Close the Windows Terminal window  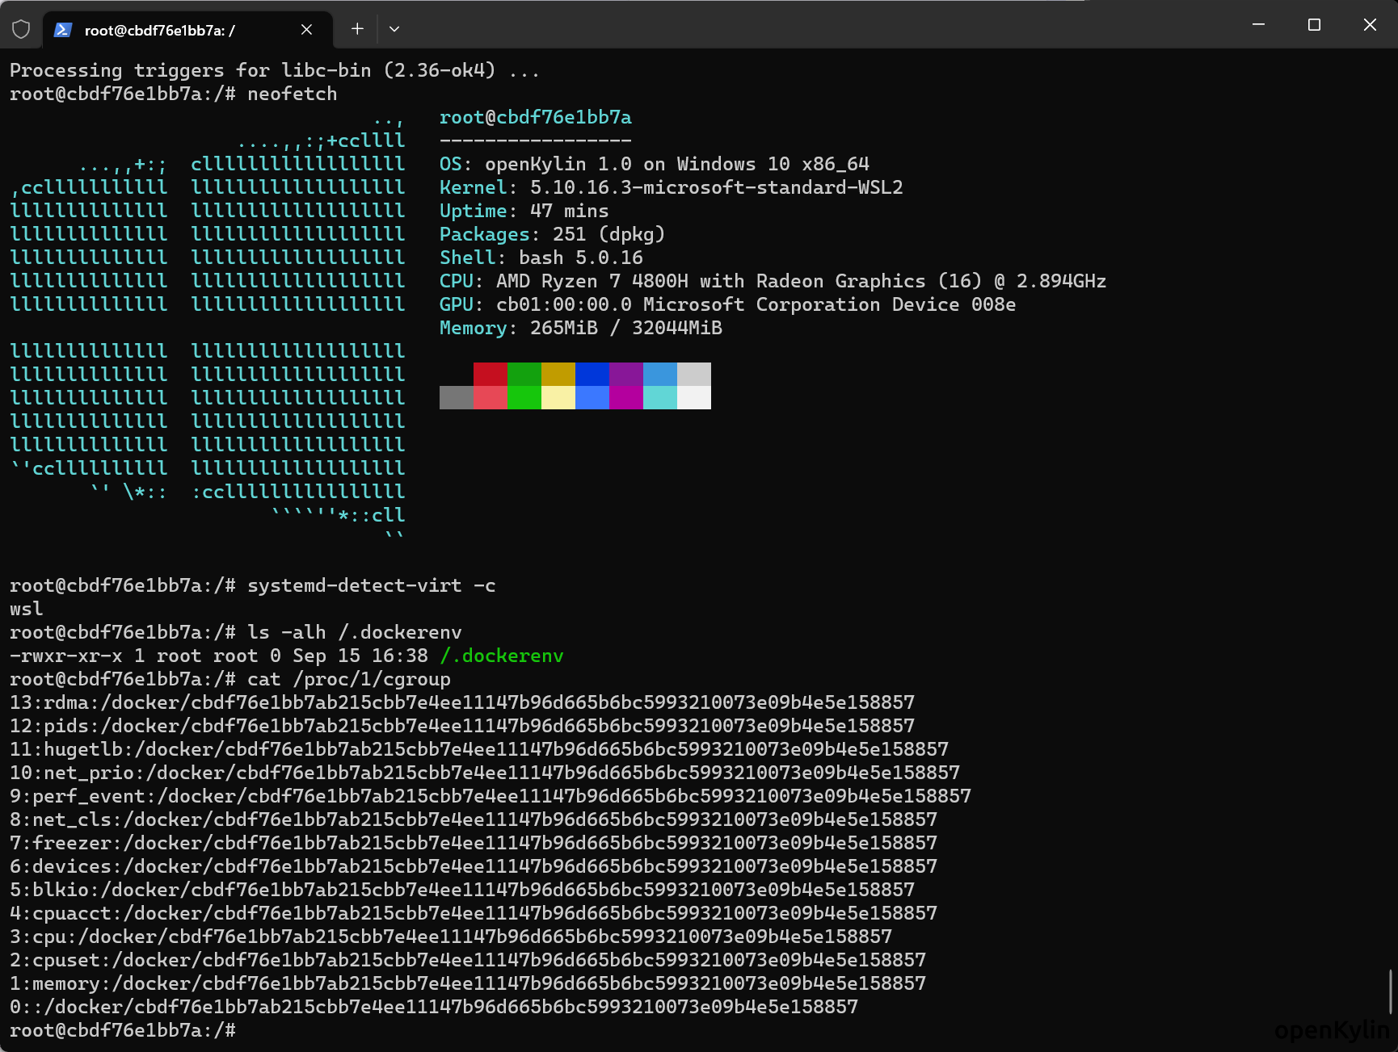point(1370,25)
